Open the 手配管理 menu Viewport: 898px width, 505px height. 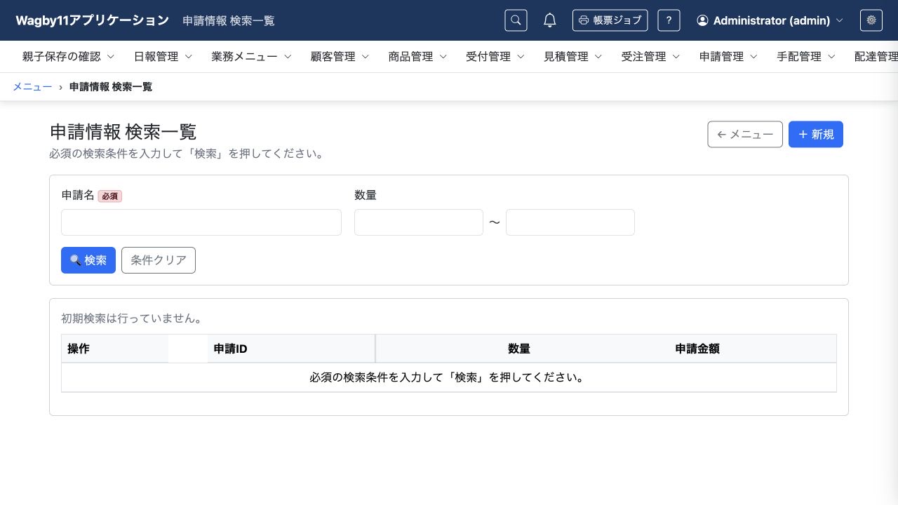coord(807,57)
